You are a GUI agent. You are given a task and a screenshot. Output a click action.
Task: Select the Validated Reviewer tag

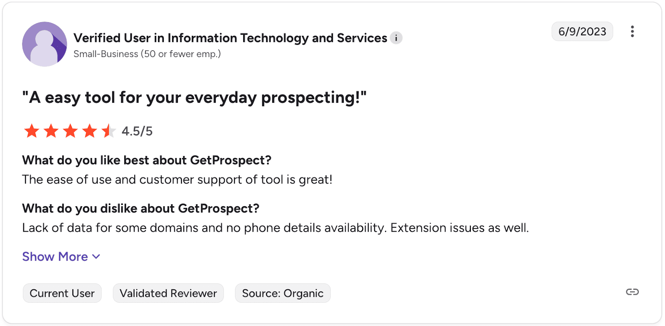168,293
